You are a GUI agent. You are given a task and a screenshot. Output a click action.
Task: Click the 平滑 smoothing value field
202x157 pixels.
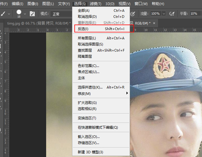pos(195,14)
